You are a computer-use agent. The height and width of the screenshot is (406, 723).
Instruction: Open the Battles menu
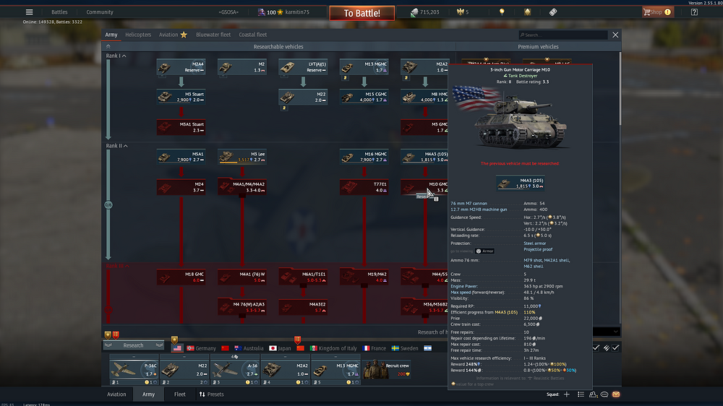click(59, 12)
